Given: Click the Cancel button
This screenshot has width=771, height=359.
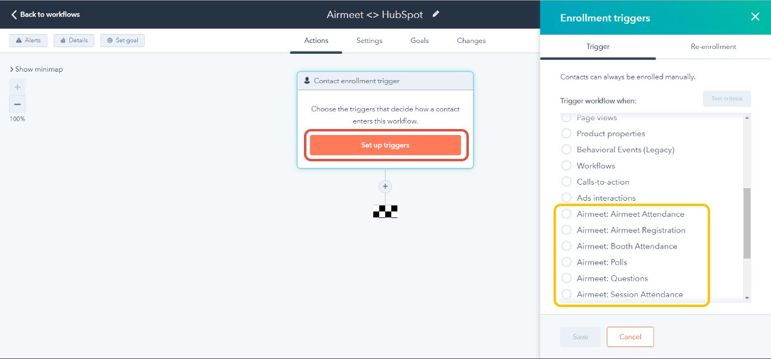Looking at the screenshot, I should 630,337.
